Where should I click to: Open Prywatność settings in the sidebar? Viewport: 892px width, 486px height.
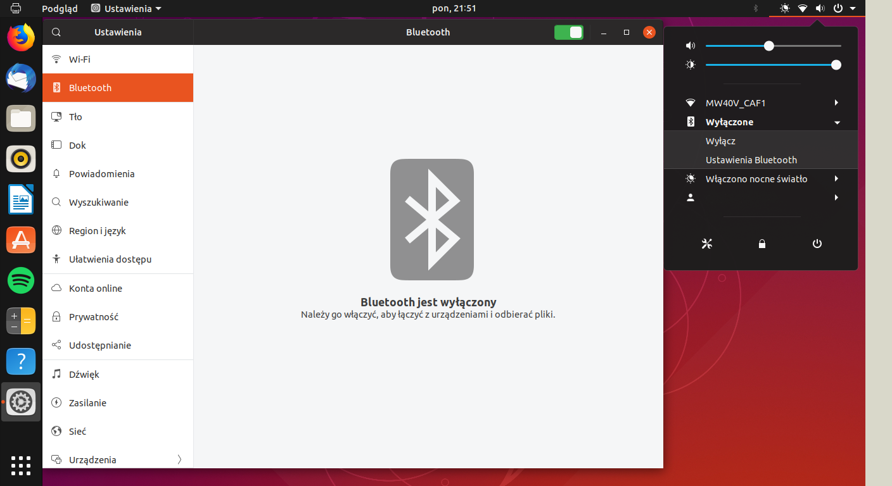pyautogui.click(x=118, y=316)
